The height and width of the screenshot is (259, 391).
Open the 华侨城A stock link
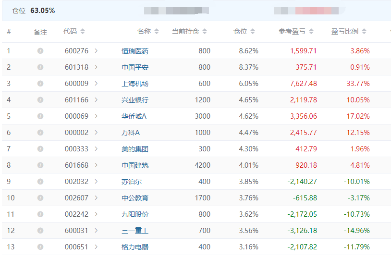(x=134, y=116)
